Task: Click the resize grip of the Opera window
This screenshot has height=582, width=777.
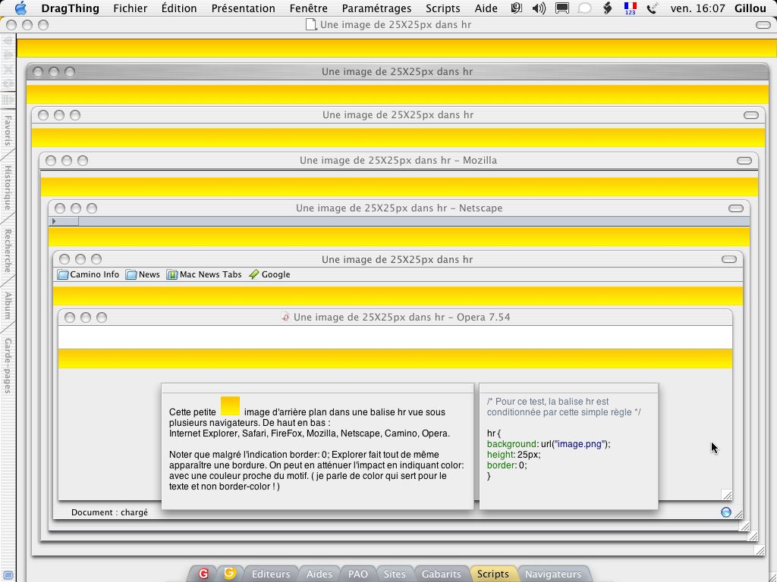Action: 726,495
